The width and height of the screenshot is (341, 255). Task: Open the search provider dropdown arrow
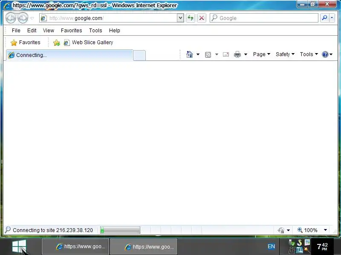(332, 18)
